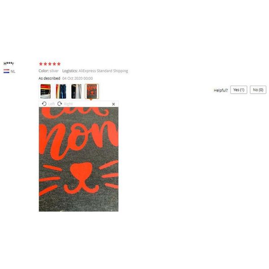269x269 pixels.
Task: Click the No (0) helpful button
Action: (258, 90)
